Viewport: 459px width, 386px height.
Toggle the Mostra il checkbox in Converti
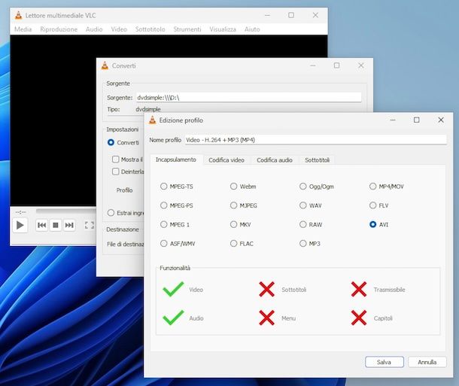click(x=116, y=160)
